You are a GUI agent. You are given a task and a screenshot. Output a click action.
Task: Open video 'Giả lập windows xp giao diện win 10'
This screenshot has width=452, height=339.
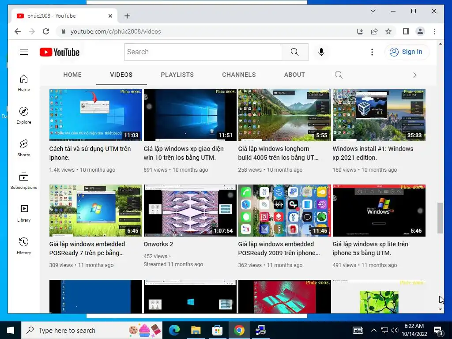point(184,153)
